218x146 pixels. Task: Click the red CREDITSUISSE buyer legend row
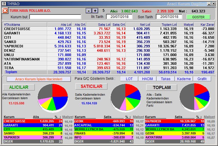point(33,121)
